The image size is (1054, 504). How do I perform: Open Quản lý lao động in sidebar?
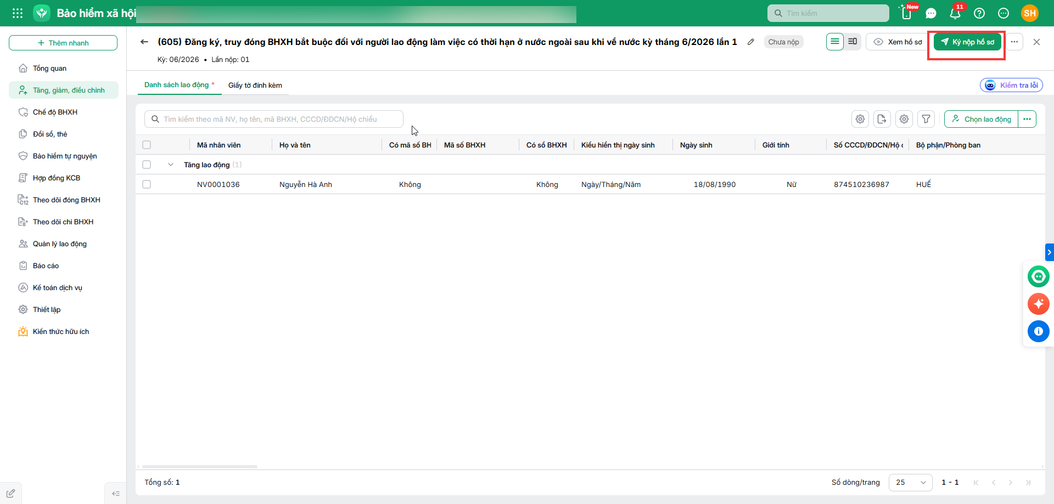[64, 243]
